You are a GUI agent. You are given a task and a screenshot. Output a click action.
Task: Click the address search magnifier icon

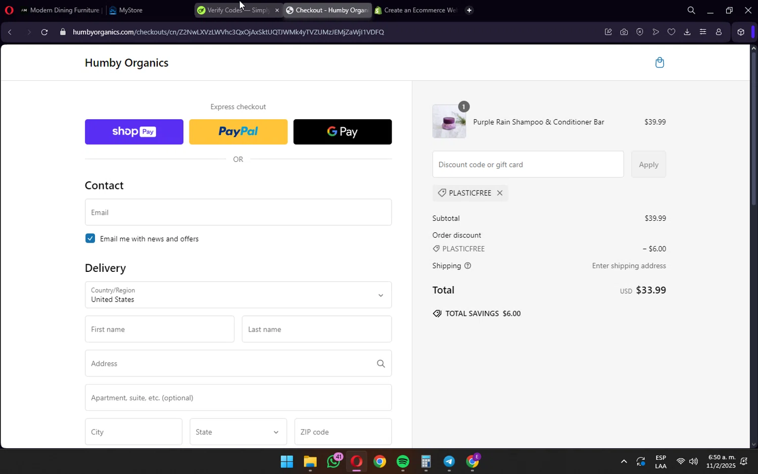coord(381,363)
